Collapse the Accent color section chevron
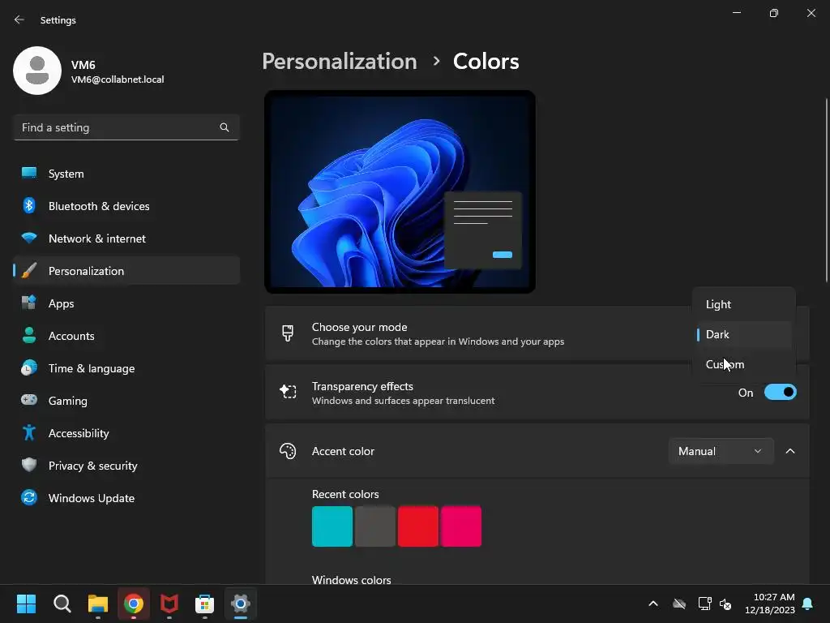This screenshot has width=830, height=623. 790,451
